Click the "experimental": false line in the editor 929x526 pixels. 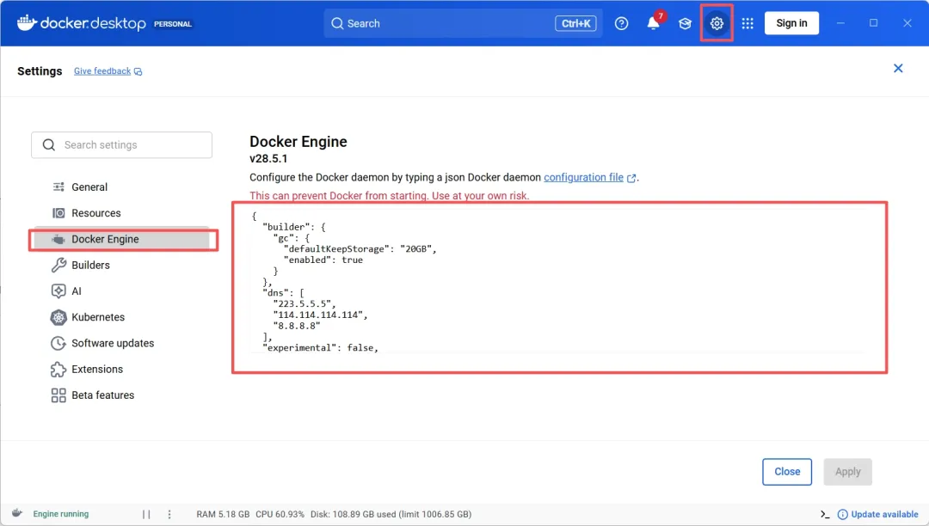(320, 348)
